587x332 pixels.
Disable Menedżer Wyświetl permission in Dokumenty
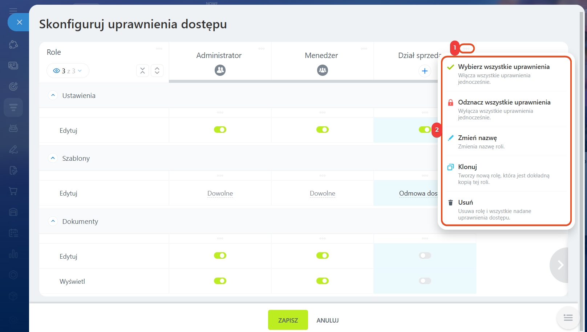pyautogui.click(x=322, y=281)
